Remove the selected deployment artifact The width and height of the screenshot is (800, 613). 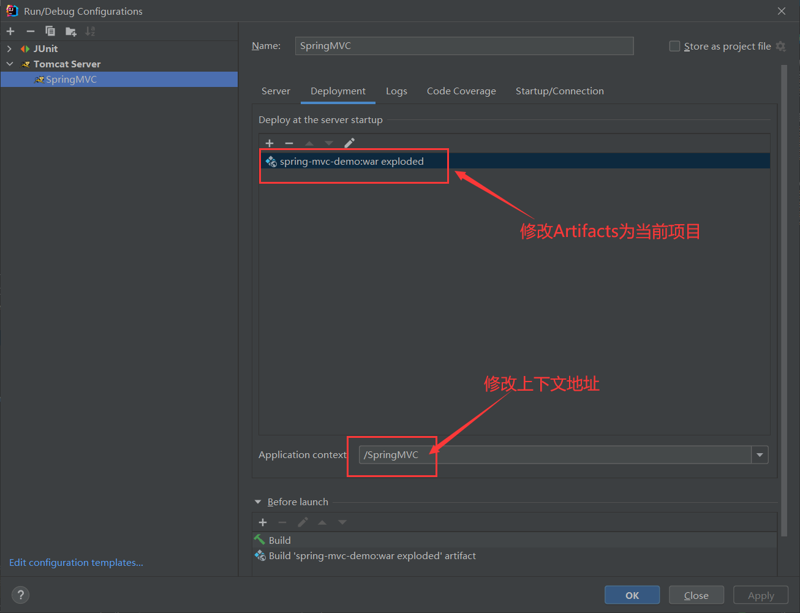coord(289,143)
